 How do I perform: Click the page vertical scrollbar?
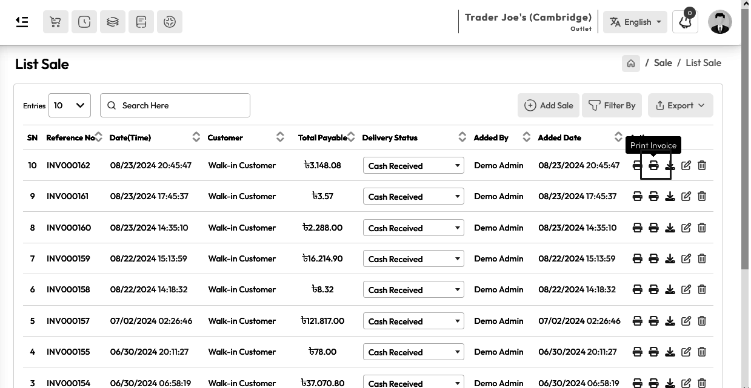pos(746,138)
